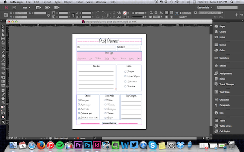This screenshot has height=152, width=244.
Task: Select the Line tool
Action: (3, 52)
